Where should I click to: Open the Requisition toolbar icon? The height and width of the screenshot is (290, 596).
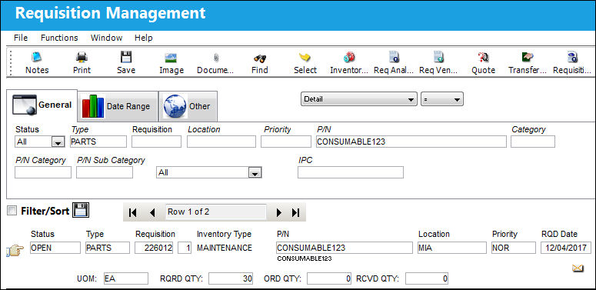coord(572,58)
